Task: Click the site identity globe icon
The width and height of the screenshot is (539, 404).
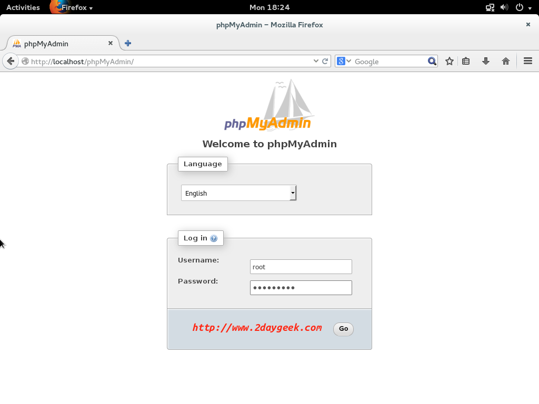Action: tap(25, 61)
